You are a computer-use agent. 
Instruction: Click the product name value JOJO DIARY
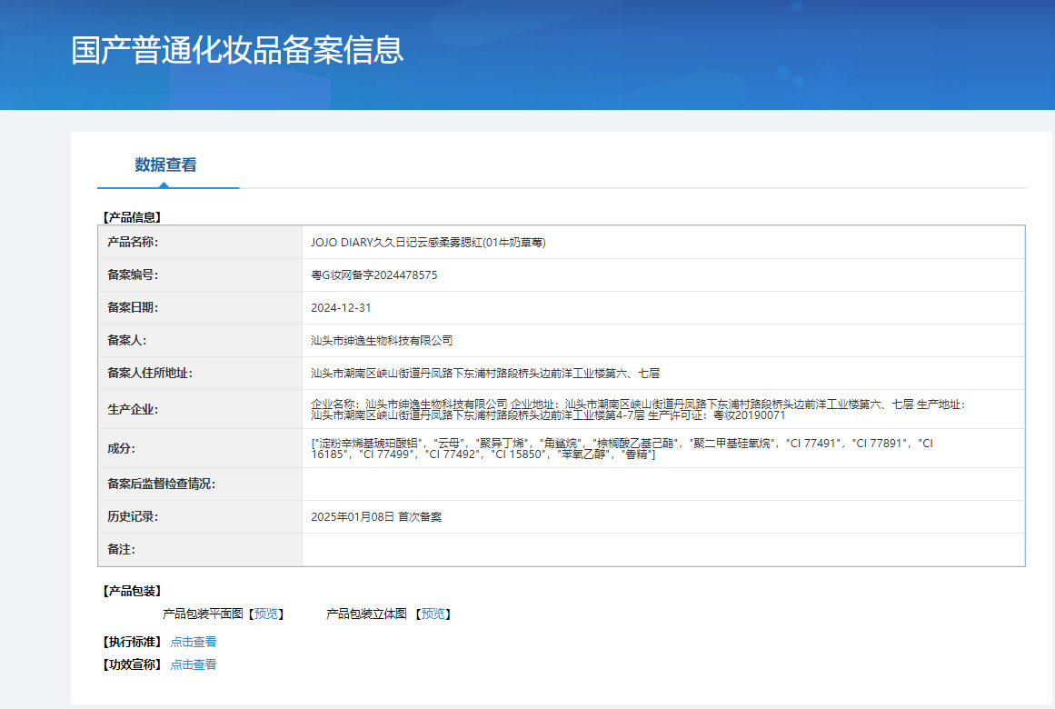[x=427, y=243]
